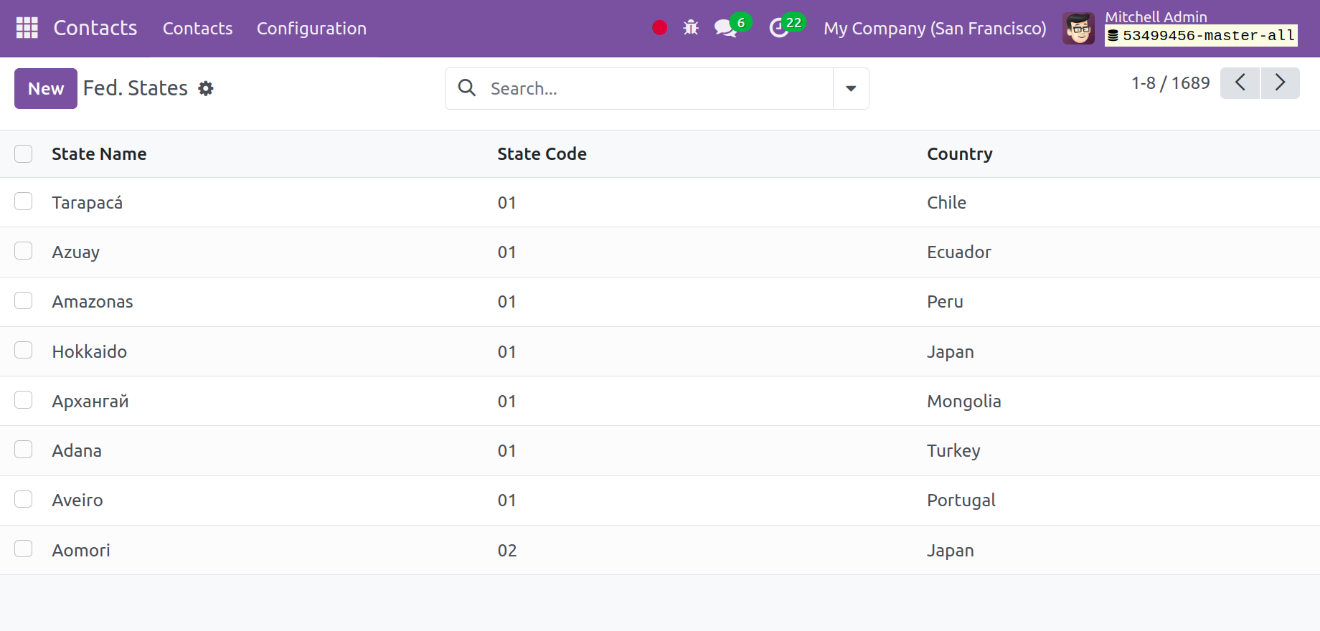Open the activities clock icon
The height and width of the screenshot is (631, 1320).
tap(779, 29)
